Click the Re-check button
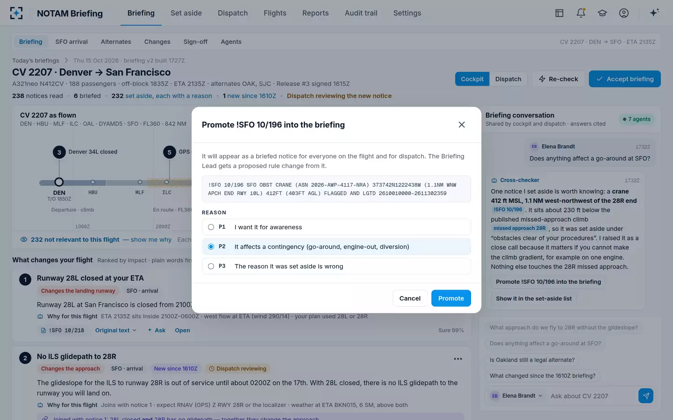 tap(558, 79)
